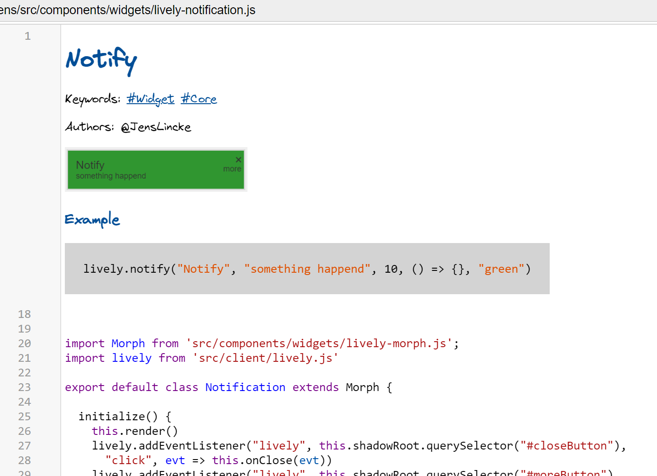Click the 'src/client/lively.js' import string
Image resolution: width=657 pixels, height=476 pixels.
(265, 358)
